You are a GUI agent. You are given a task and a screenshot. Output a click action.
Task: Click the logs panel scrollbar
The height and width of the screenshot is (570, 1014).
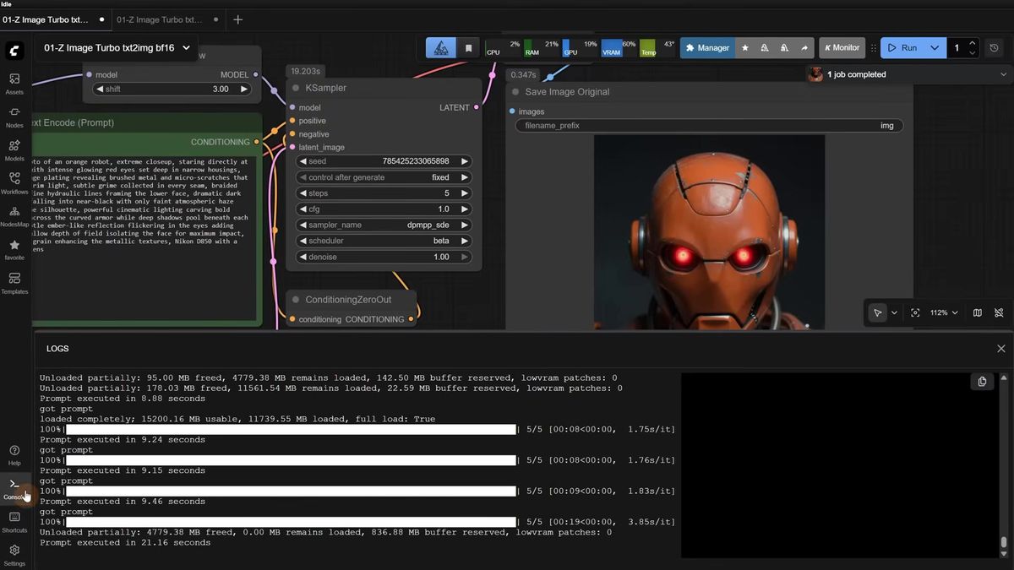tap(1003, 541)
